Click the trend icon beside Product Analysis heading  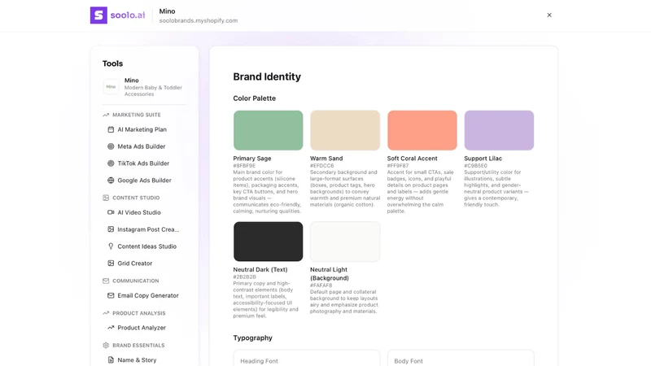[x=106, y=313]
